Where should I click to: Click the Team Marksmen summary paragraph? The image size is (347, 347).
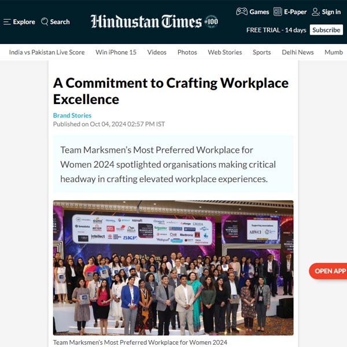click(168, 164)
